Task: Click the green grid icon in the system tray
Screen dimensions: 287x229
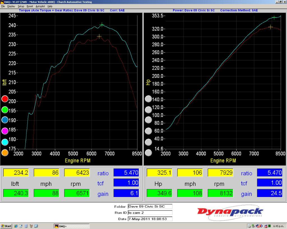Action: coord(269,226)
